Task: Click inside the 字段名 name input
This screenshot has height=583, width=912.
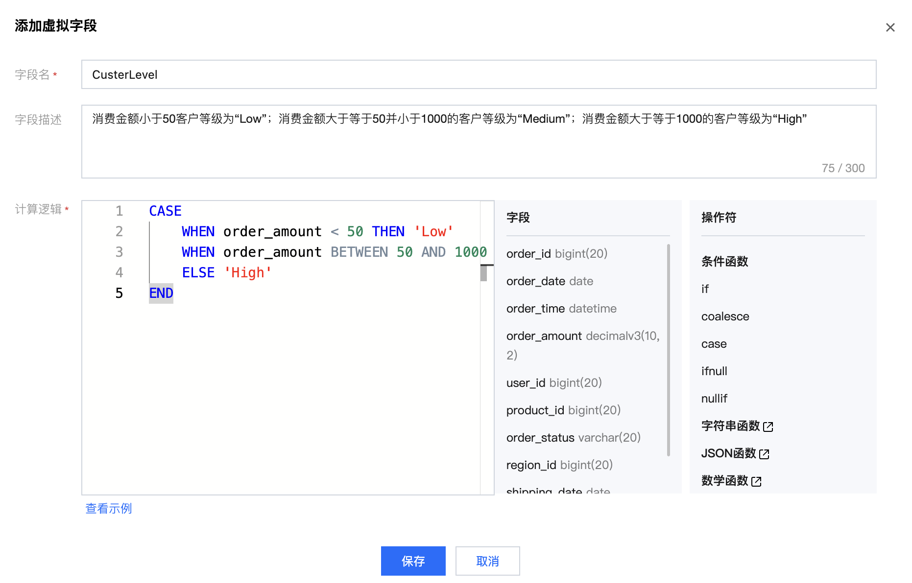Action: click(343, 74)
